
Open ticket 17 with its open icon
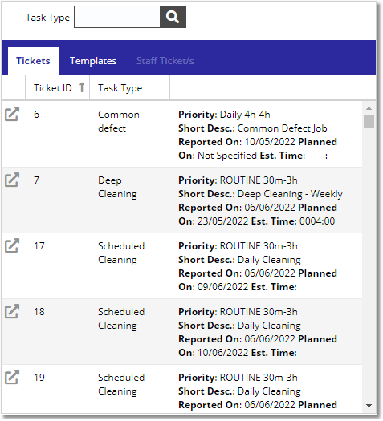pos(12,245)
